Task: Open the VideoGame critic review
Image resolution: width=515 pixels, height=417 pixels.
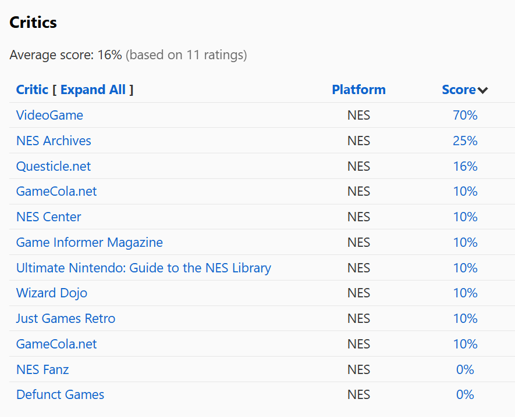Action: [49, 115]
